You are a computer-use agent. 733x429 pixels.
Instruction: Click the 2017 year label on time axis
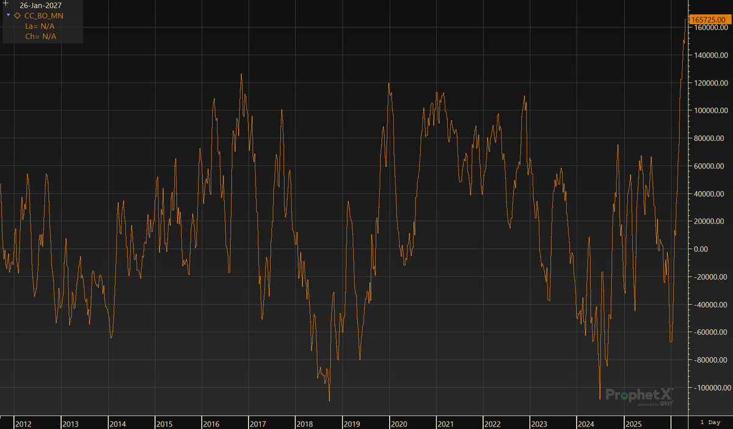tap(258, 424)
